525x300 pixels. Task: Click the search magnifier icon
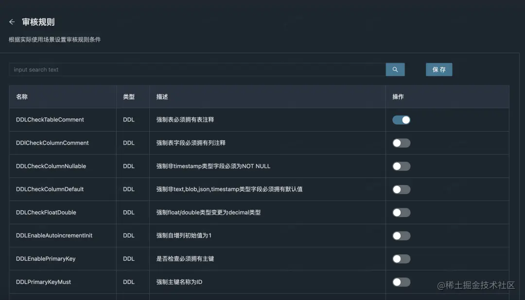(395, 69)
